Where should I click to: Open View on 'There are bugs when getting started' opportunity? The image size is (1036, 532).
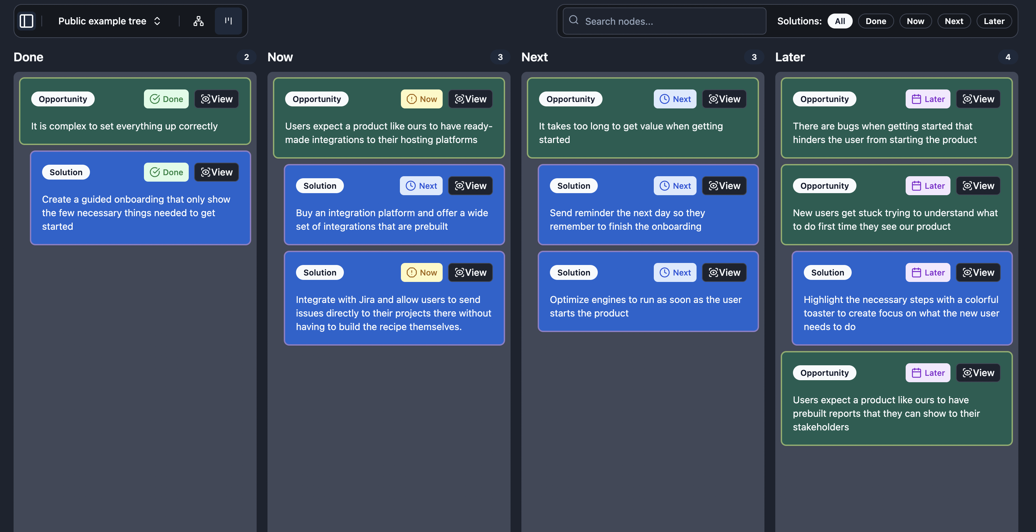(978, 99)
